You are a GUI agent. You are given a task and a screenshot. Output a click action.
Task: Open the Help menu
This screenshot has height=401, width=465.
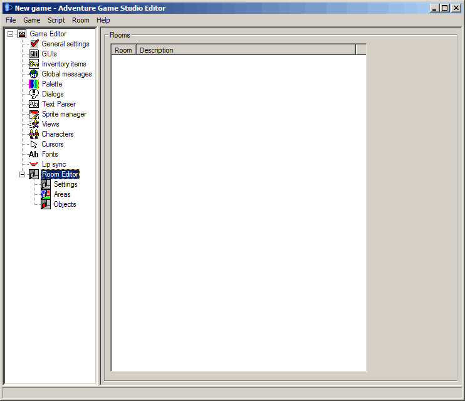tap(103, 20)
